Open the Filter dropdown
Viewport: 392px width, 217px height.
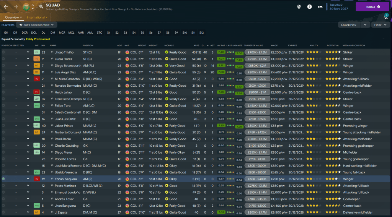[380, 25]
